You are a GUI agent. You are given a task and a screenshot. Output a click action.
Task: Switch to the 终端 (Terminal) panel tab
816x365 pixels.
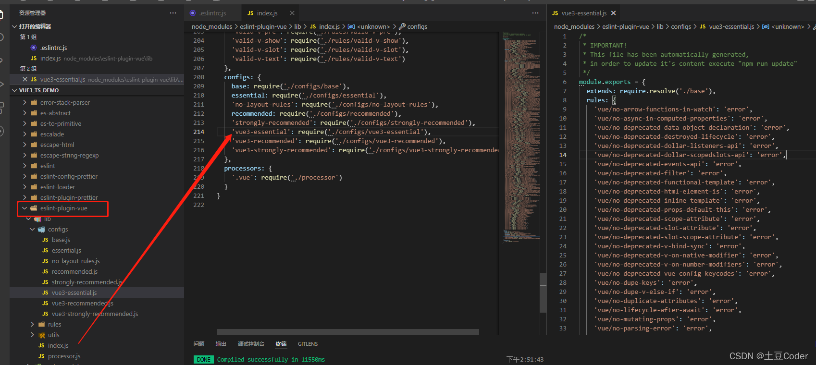281,344
